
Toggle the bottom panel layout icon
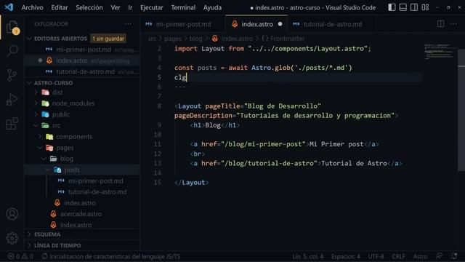tap(403, 7)
